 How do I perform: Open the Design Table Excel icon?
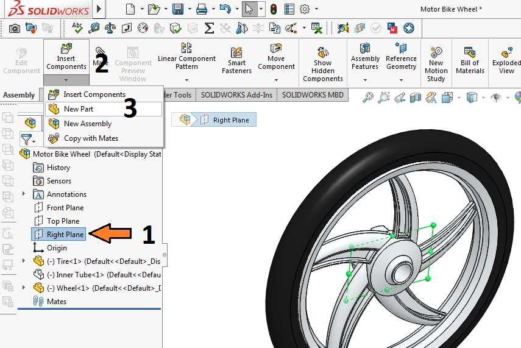click(317, 28)
